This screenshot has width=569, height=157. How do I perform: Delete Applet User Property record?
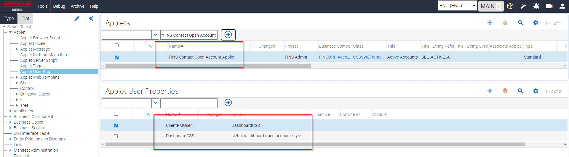click(x=505, y=91)
